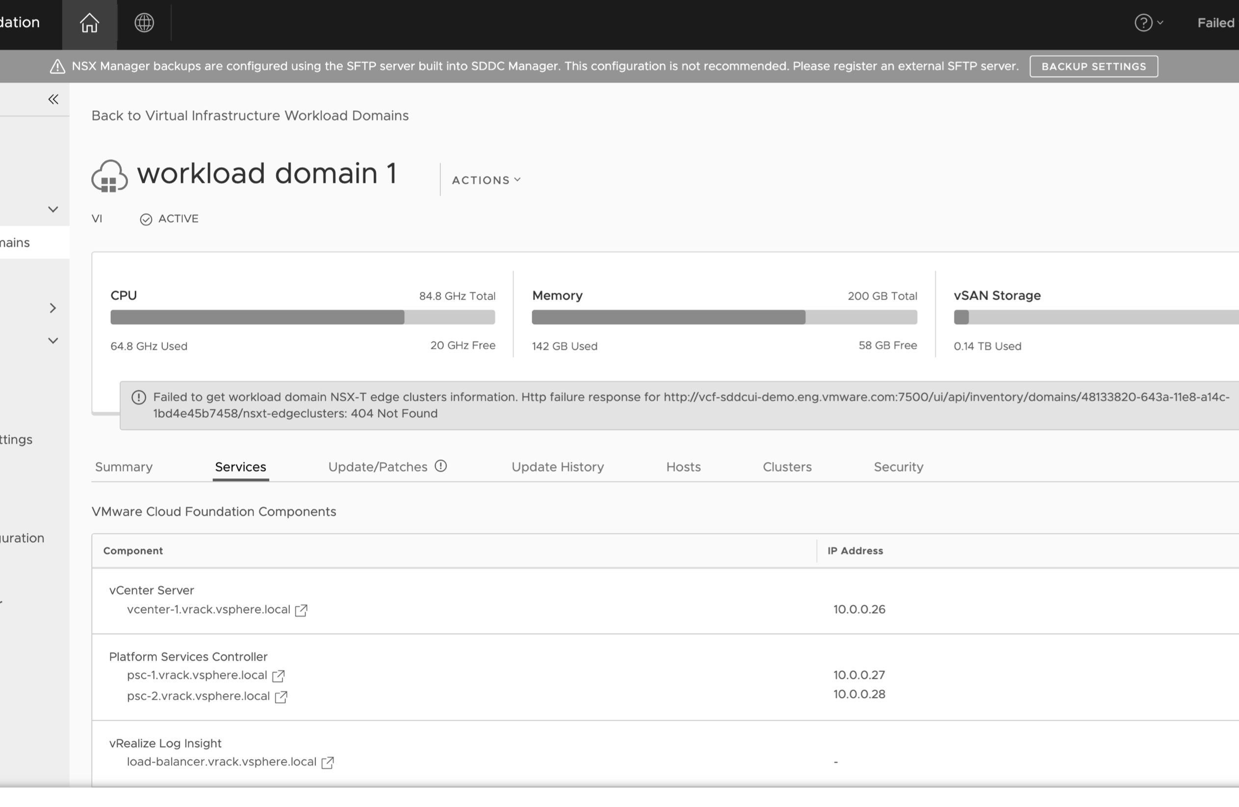Open the globe network icon

click(144, 23)
